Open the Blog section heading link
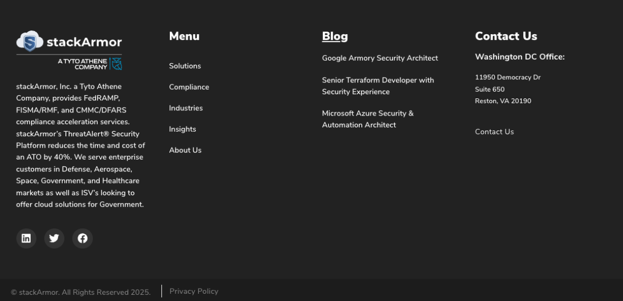The height and width of the screenshot is (301, 623). pos(335,36)
